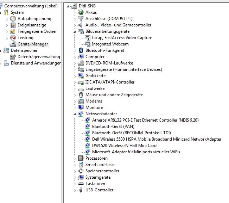This screenshot has width=229, height=203.
Task: Select the Laufwerke category label
Action: click(x=95, y=88)
